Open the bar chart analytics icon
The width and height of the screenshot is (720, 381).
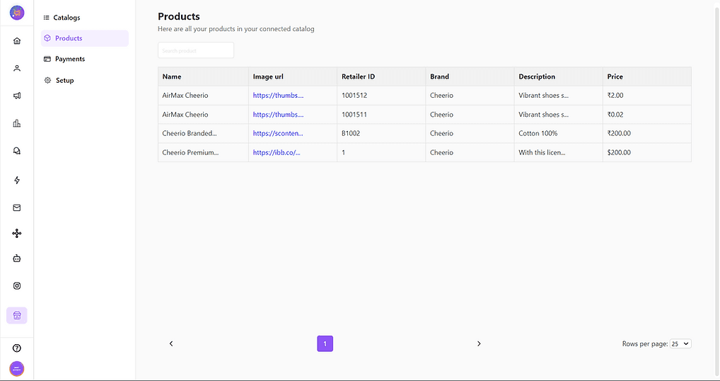point(17,123)
